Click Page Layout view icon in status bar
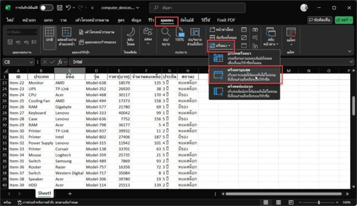Viewport: 357px width, 206px height. click(x=278, y=202)
